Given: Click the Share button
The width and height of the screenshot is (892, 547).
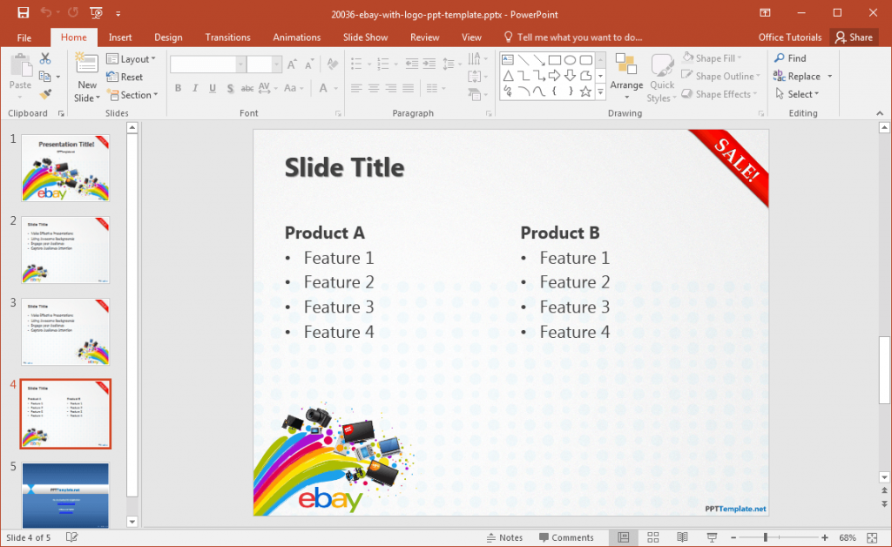Looking at the screenshot, I should point(855,37).
